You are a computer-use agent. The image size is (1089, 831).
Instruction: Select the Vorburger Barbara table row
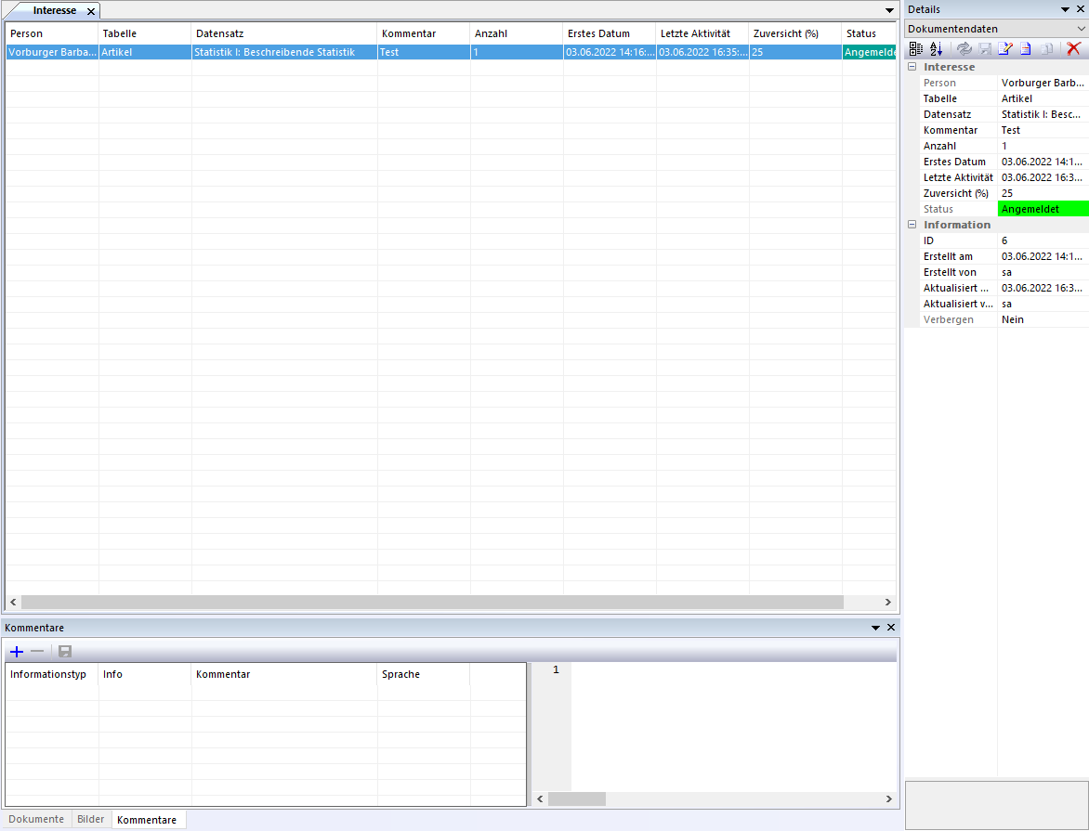click(52, 53)
